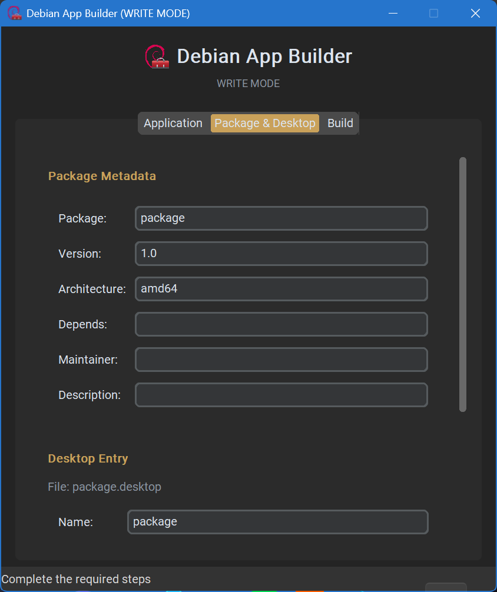The height and width of the screenshot is (592, 497).
Task: Click the 'Package:' label
Action: click(x=82, y=218)
